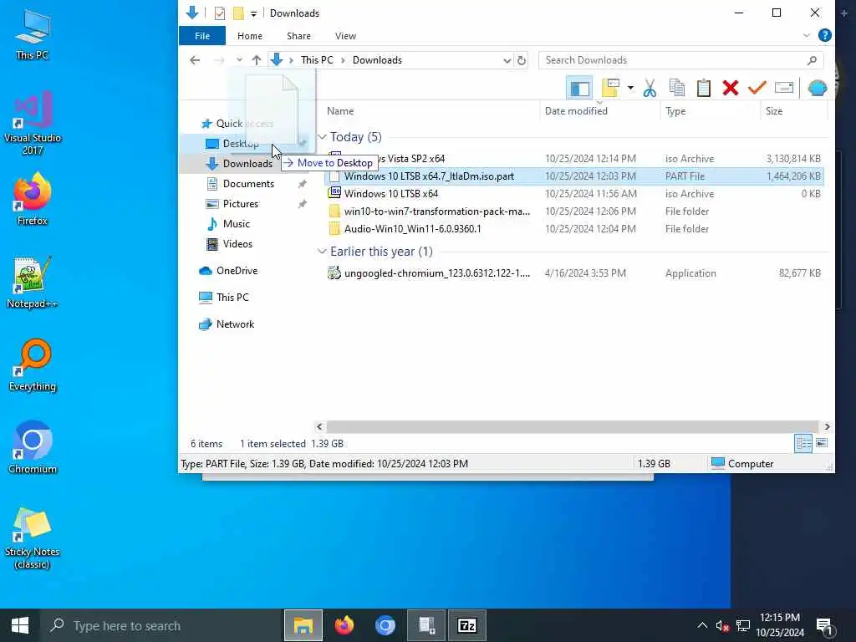Open Explorer Help question mark

click(825, 35)
